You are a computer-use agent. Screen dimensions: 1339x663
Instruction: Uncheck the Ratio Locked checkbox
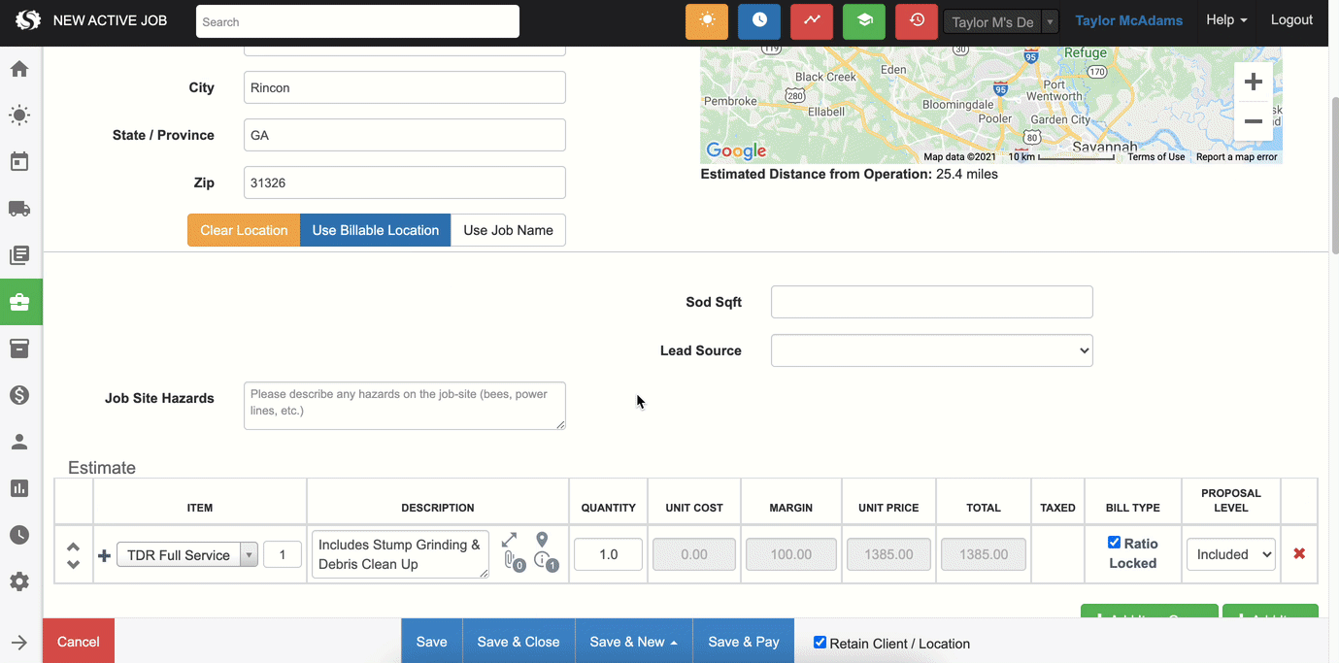click(1114, 543)
